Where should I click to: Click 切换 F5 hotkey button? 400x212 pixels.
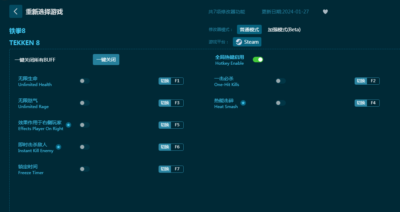click(x=171, y=125)
